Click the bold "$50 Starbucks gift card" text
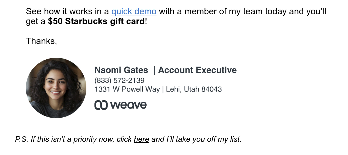The width and height of the screenshot is (348, 155). (x=96, y=21)
